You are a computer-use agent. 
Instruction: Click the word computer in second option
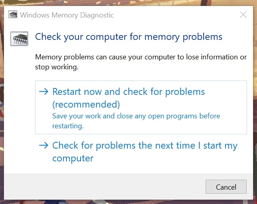click(x=73, y=158)
